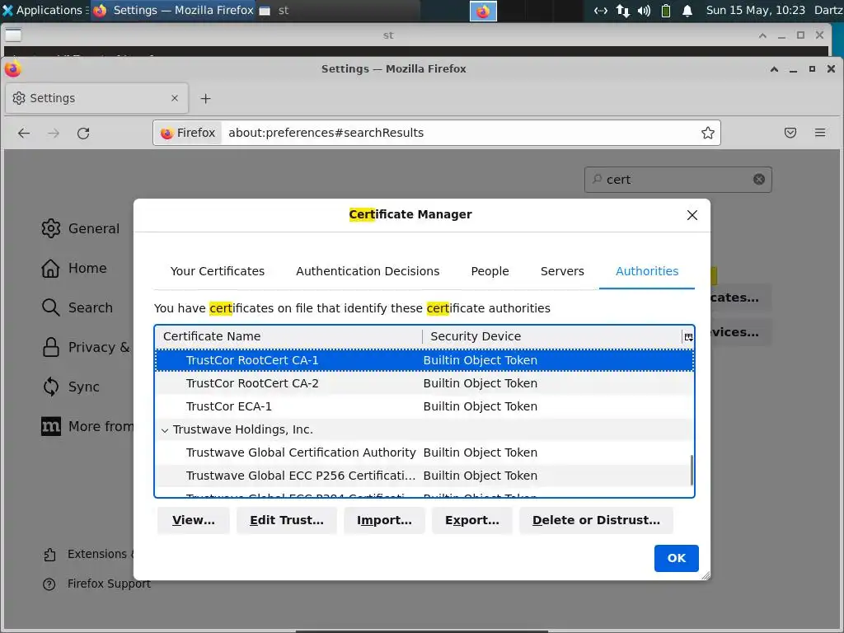Open the Home settings category

pos(73,268)
